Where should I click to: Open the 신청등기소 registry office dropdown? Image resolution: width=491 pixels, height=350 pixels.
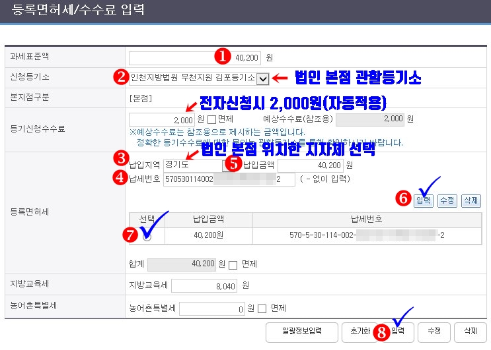coord(263,78)
